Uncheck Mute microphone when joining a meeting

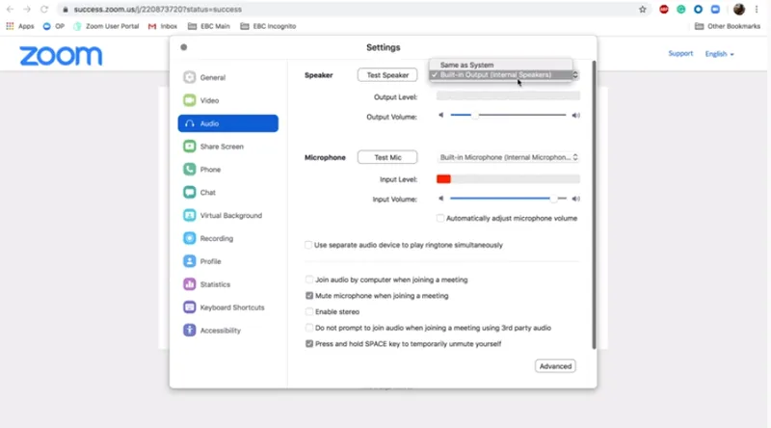309,296
